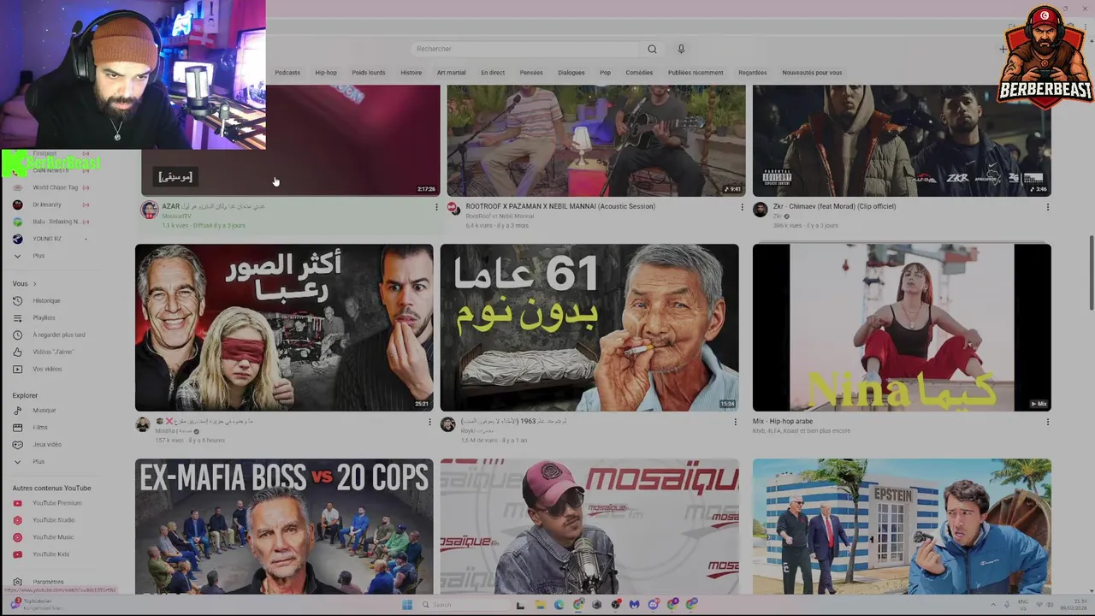Select the Poids lourds filter chip
1095x616 pixels.
369,73
